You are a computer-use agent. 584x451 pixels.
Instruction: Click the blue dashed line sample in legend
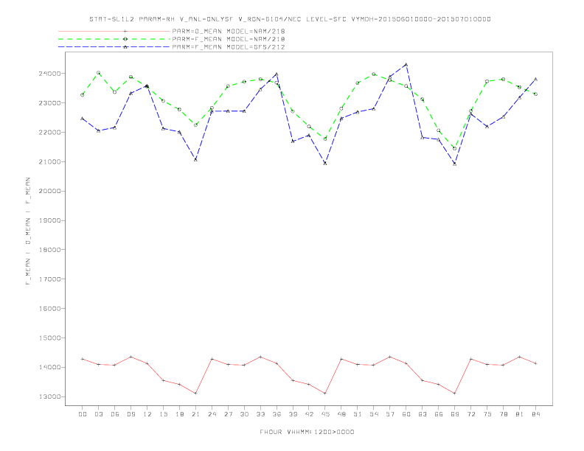pyautogui.click(x=114, y=47)
